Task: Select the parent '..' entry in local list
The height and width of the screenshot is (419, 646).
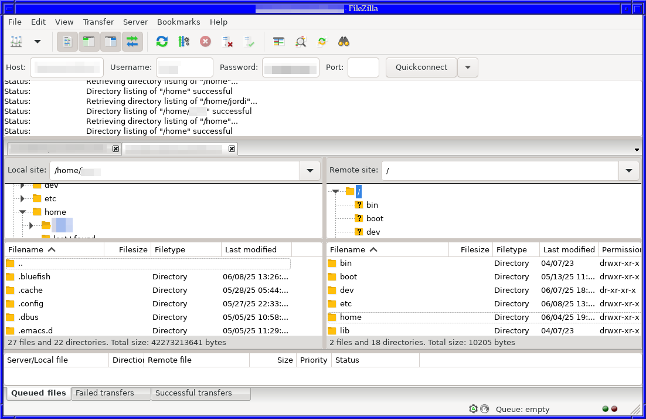Action: pyautogui.click(x=148, y=263)
